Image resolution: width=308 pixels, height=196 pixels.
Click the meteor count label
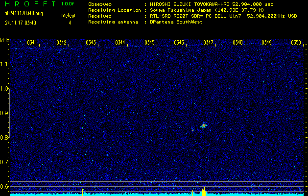point(69,16)
